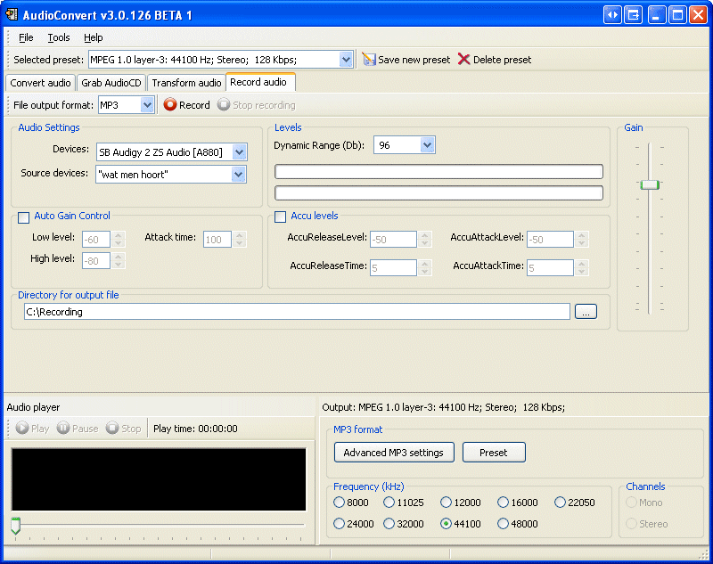Click the AccuReleaseLevel spinner

coord(425,239)
